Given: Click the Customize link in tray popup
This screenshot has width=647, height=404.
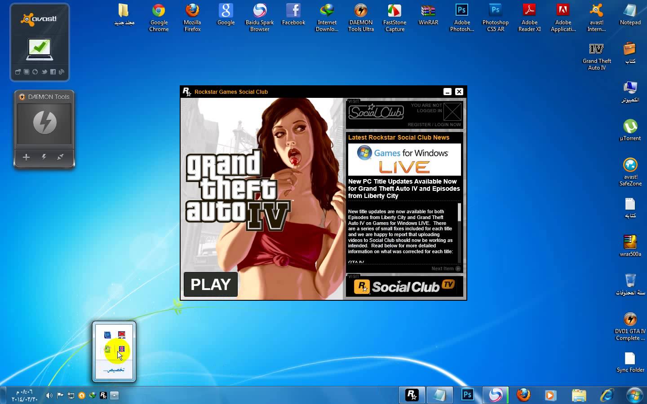Looking at the screenshot, I should [114, 369].
